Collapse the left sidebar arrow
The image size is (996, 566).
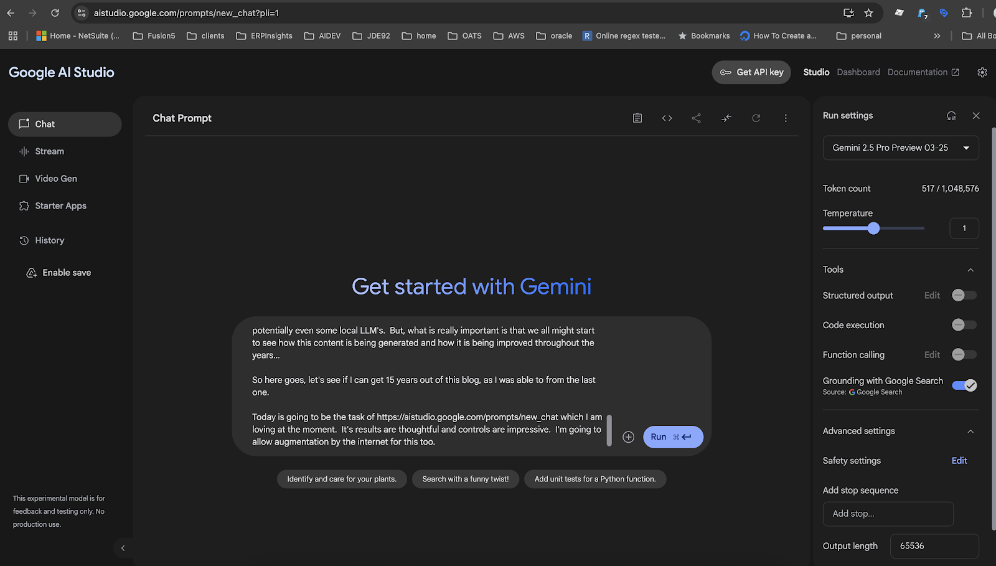pyautogui.click(x=123, y=548)
